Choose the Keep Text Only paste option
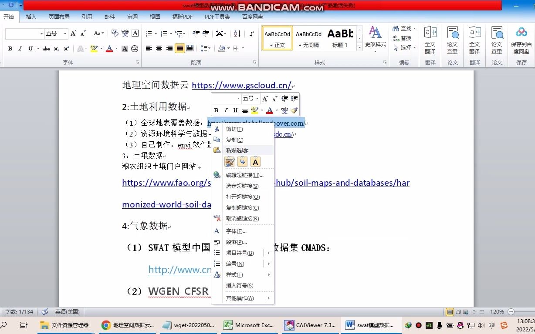535x334 pixels. click(255, 161)
